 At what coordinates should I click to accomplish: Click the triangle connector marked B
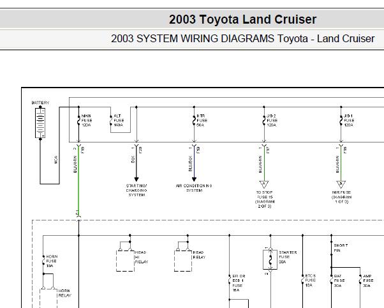click(x=341, y=184)
